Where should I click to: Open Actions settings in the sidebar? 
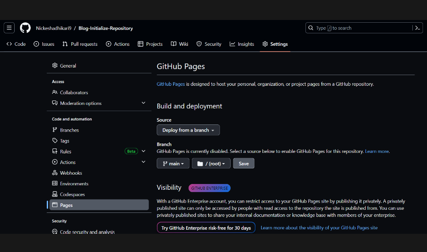99,162
